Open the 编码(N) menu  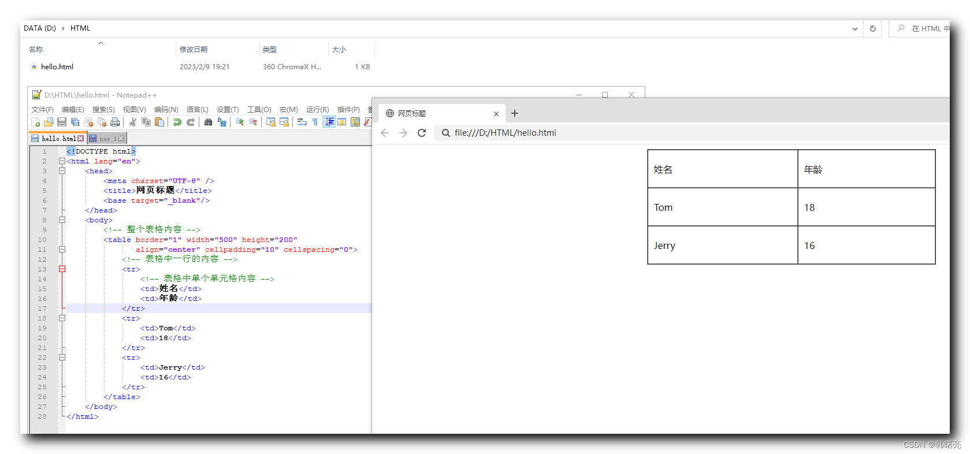[166, 109]
